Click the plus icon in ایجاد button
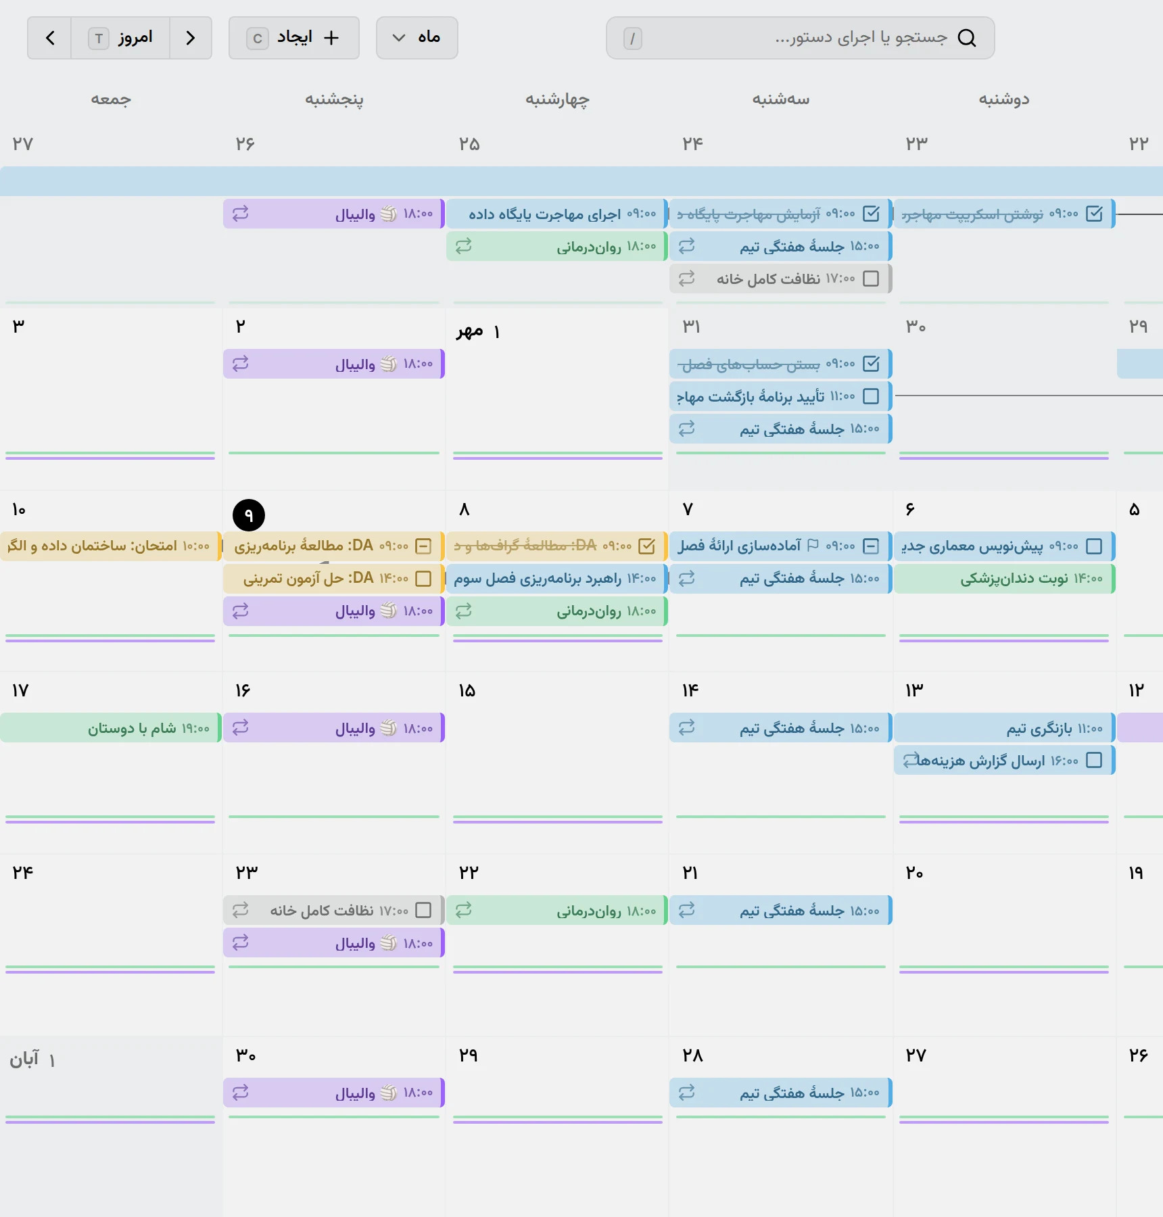The height and width of the screenshot is (1217, 1163). (x=331, y=38)
